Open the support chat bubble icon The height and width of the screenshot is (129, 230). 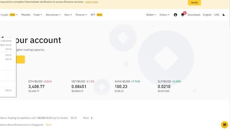tap(225, 125)
